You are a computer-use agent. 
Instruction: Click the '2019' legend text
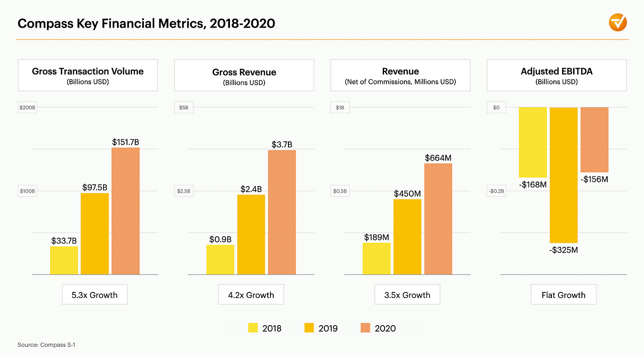click(x=328, y=328)
